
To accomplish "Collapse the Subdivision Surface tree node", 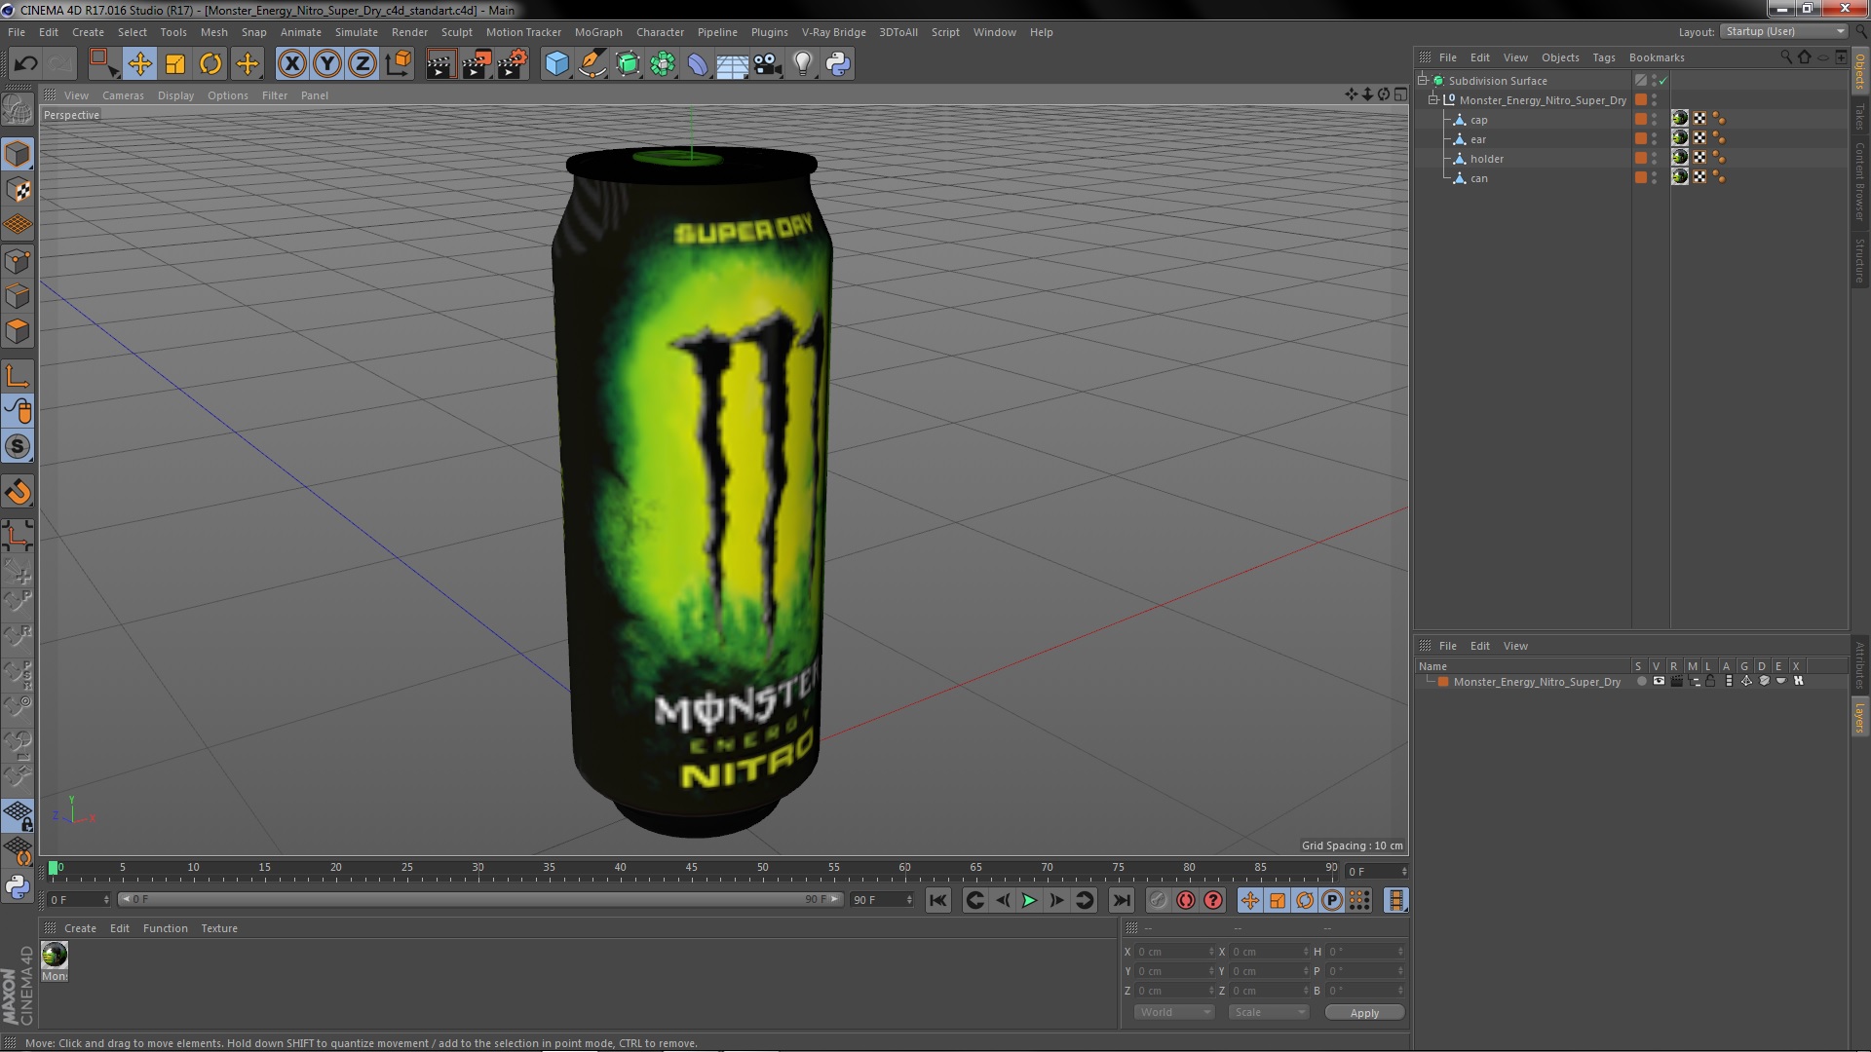I will coord(1423,80).
